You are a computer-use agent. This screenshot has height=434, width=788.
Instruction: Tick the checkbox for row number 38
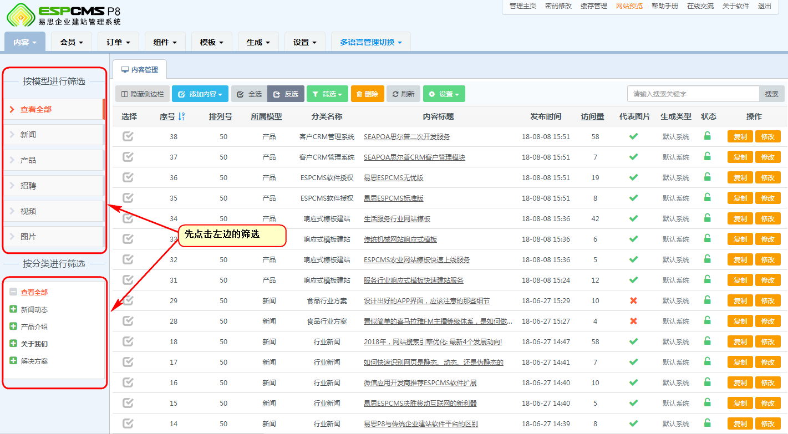coord(128,136)
